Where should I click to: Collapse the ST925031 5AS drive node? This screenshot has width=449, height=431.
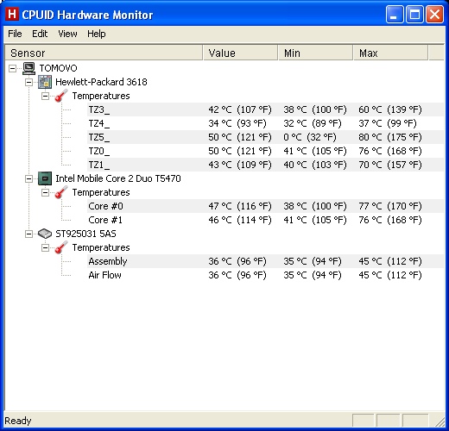28,234
